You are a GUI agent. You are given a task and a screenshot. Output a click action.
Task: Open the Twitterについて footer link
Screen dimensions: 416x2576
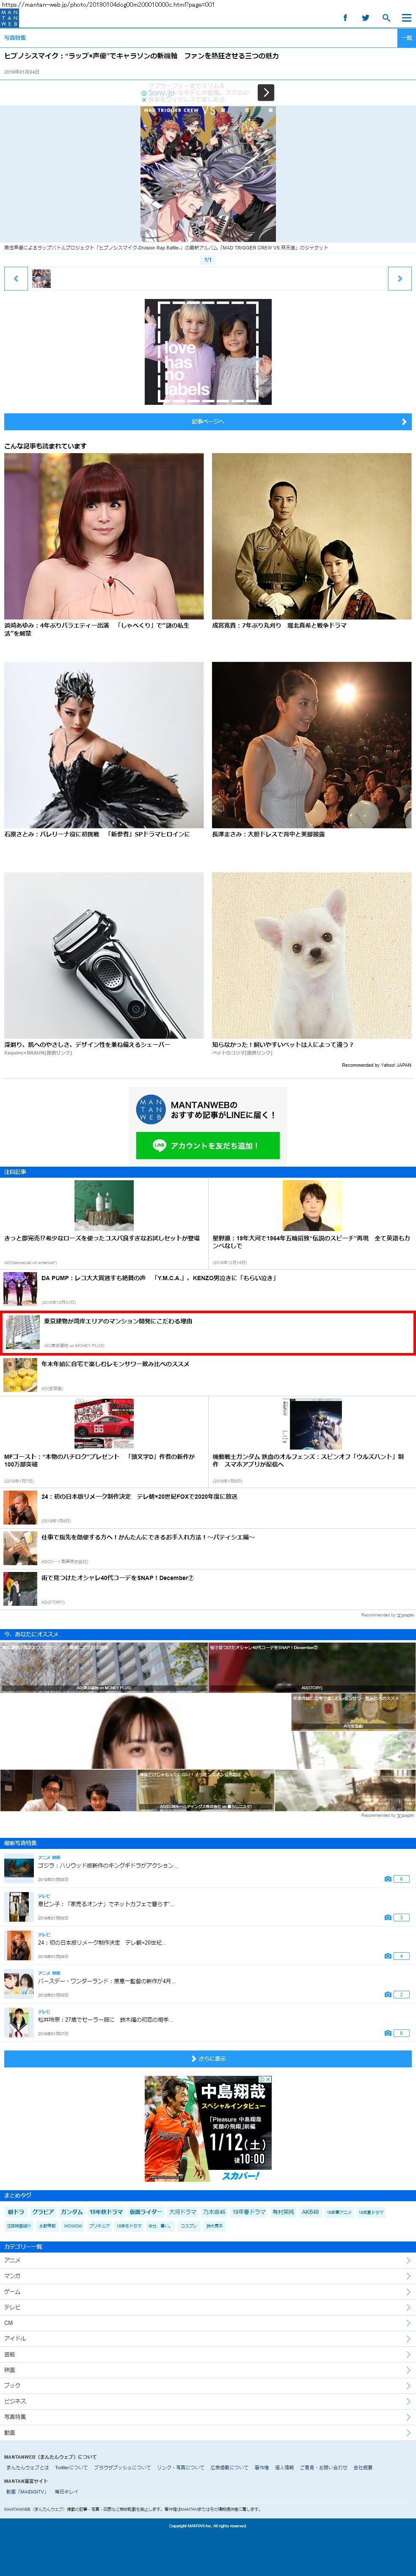coord(71,2467)
